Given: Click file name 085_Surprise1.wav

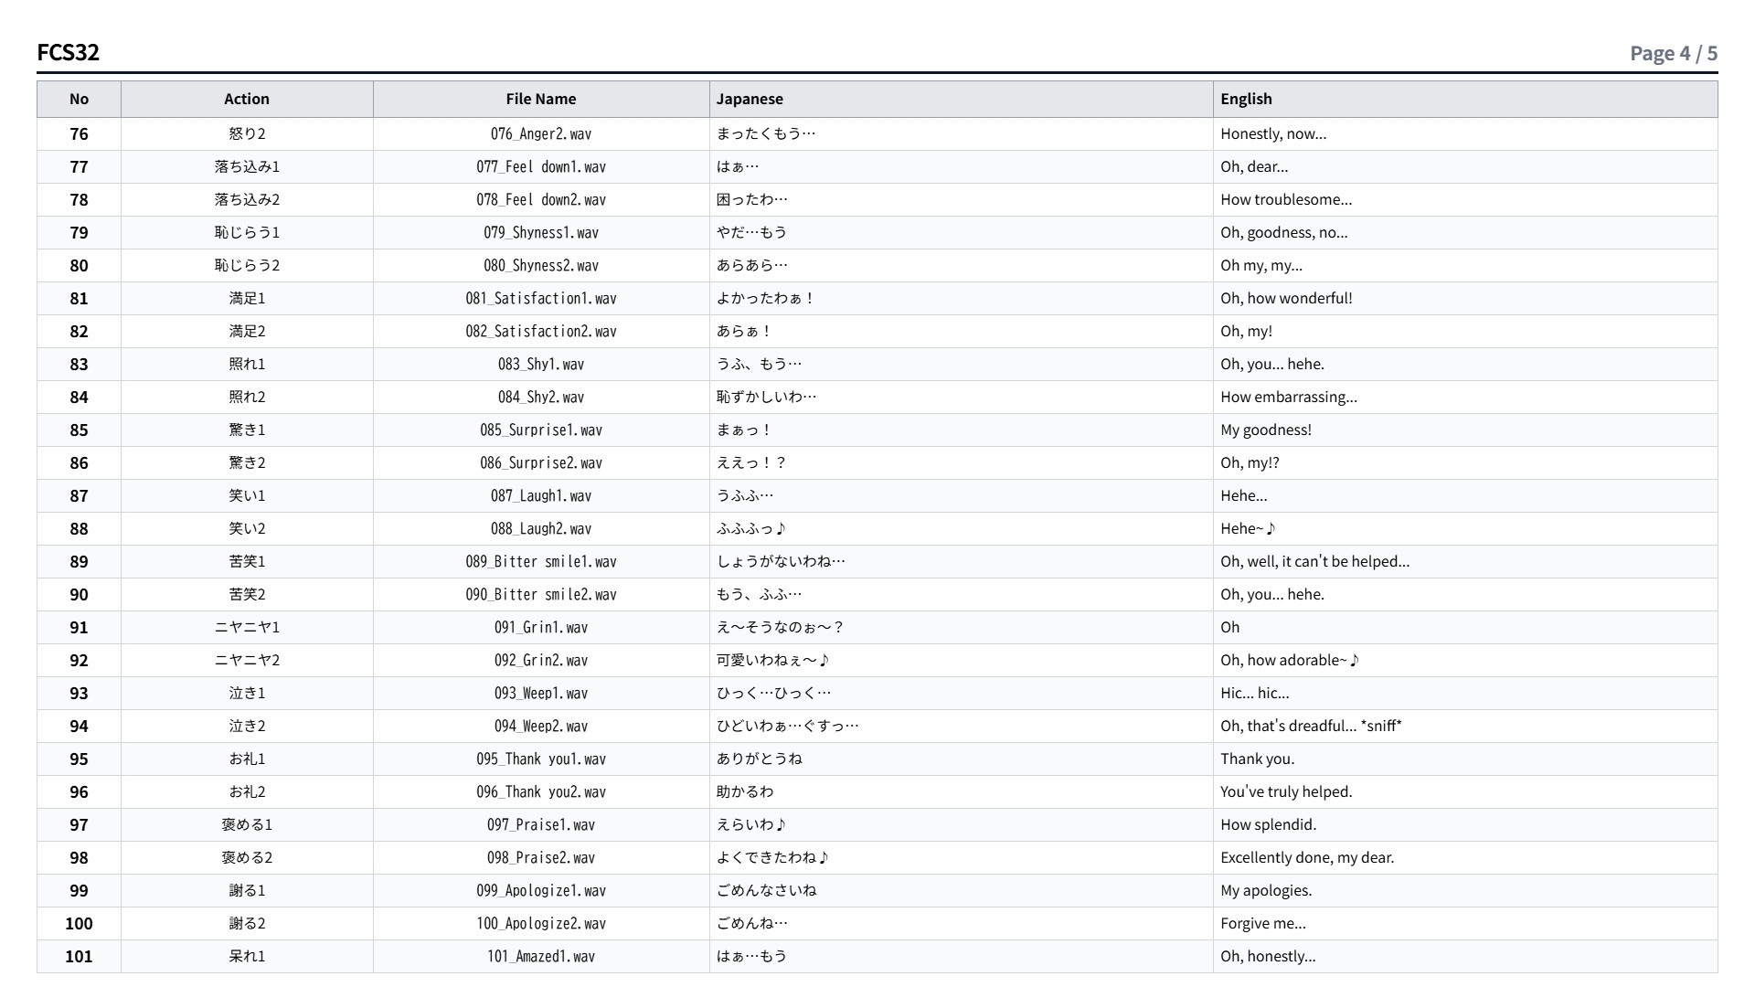Looking at the screenshot, I should click(x=541, y=430).
